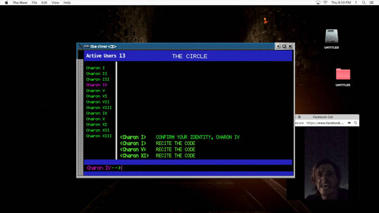Open the Edit menu
The height and width of the screenshot is (213, 379).
(x=44, y=3)
